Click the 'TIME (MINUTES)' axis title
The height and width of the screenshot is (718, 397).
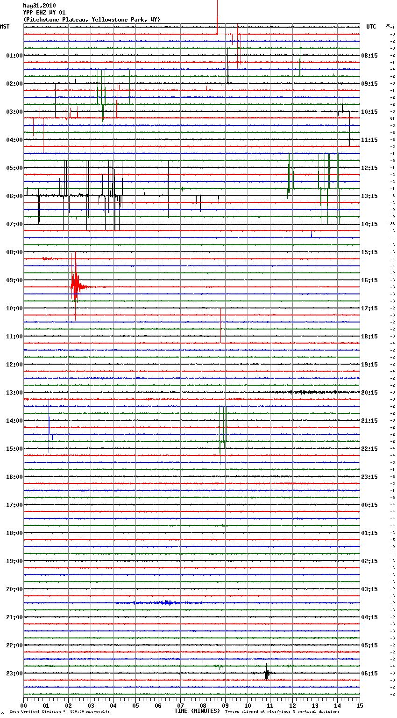197,711
